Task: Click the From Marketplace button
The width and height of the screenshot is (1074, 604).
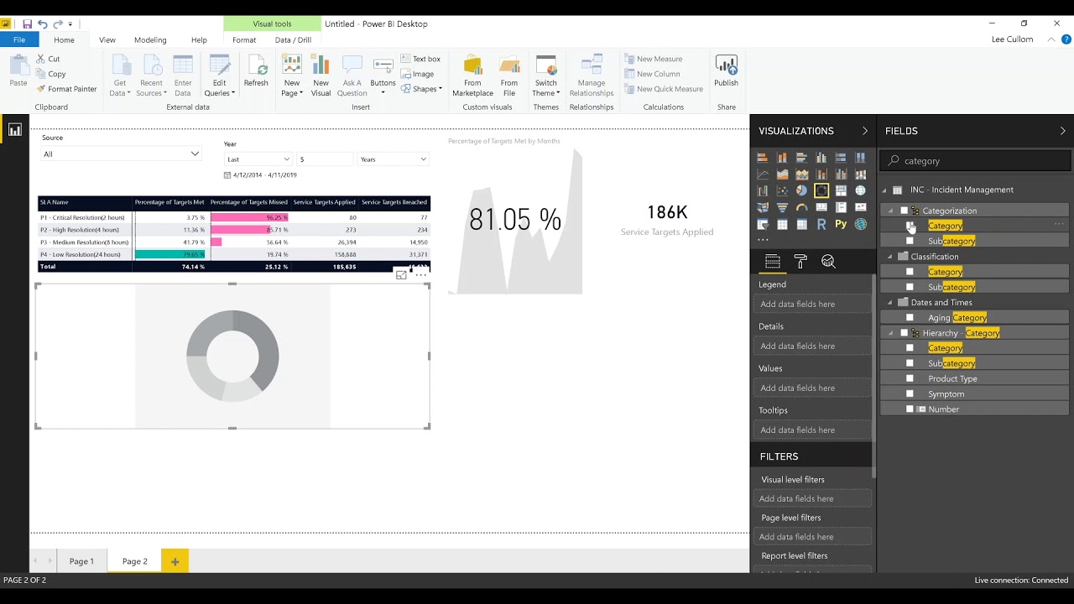Action: 472,76
